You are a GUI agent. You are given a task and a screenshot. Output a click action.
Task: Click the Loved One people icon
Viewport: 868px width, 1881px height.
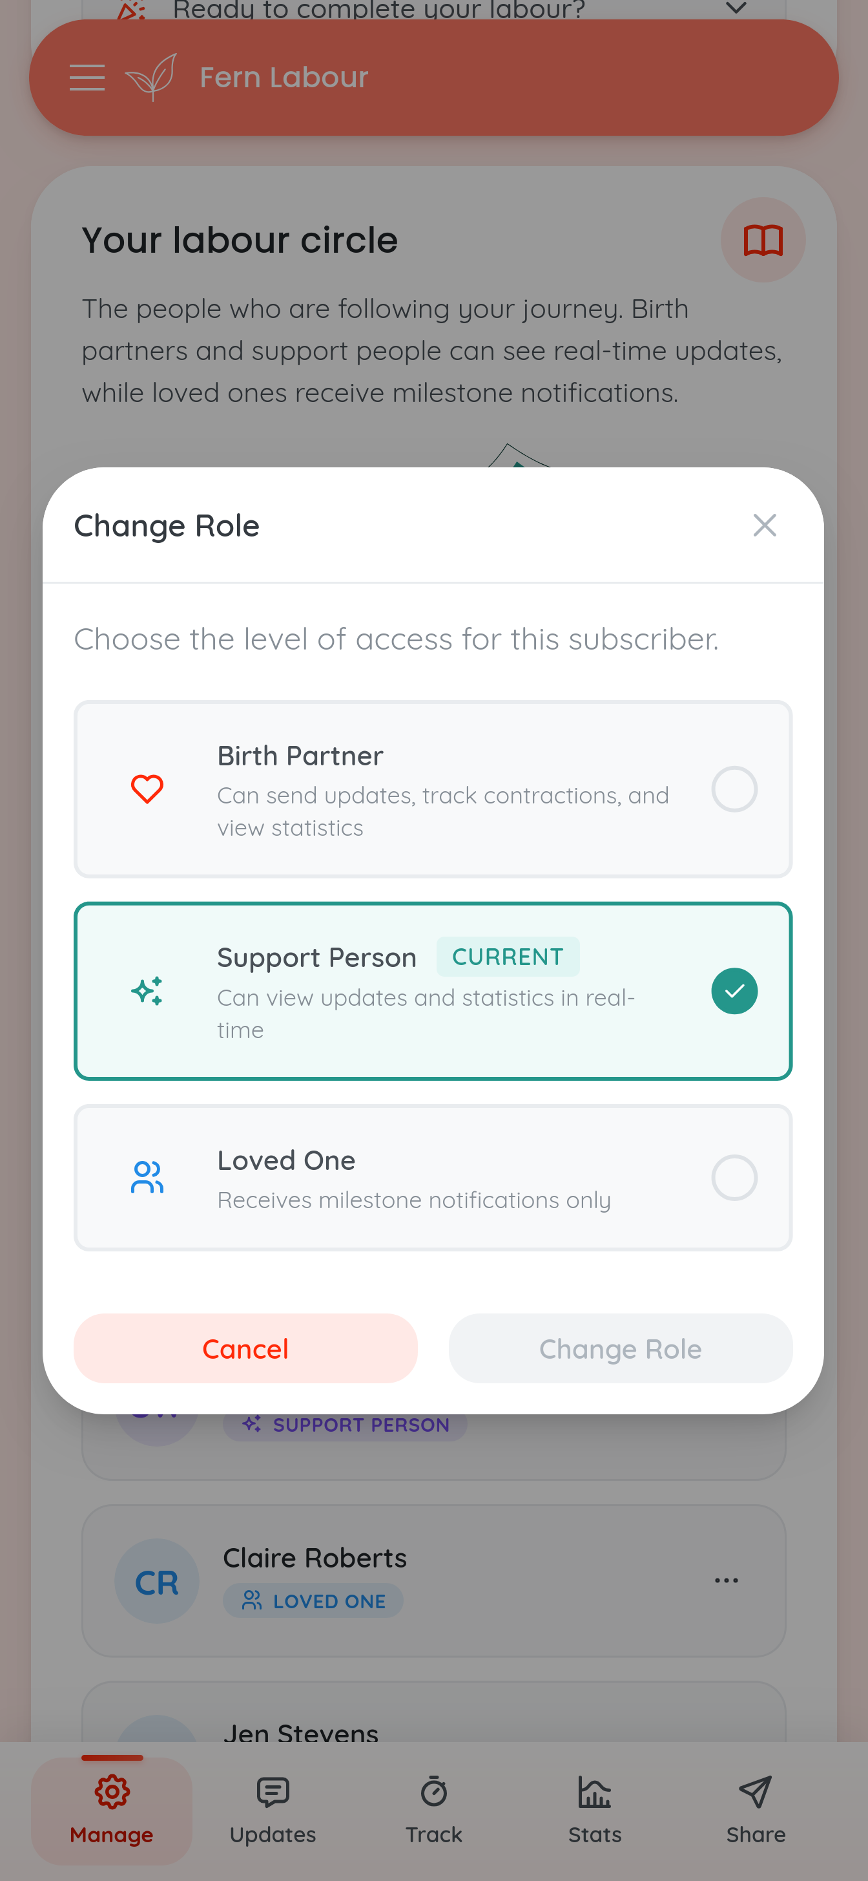(x=146, y=1177)
